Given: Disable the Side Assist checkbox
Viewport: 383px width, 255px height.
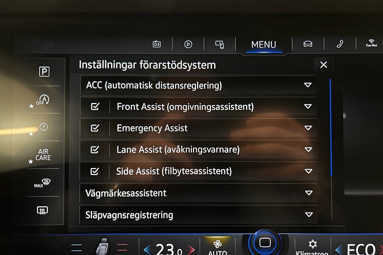Looking at the screenshot, I should [x=94, y=171].
